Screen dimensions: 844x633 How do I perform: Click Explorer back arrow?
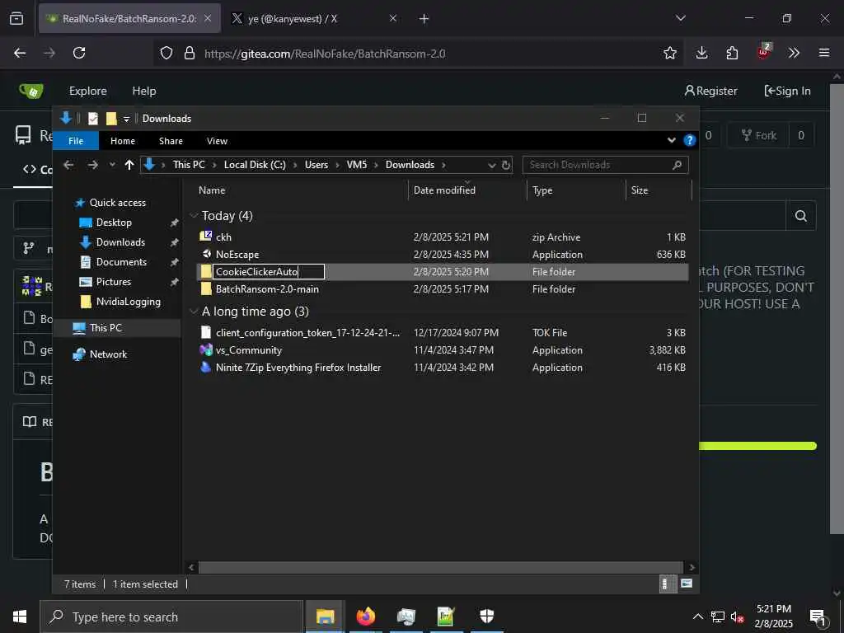(x=68, y=165)
